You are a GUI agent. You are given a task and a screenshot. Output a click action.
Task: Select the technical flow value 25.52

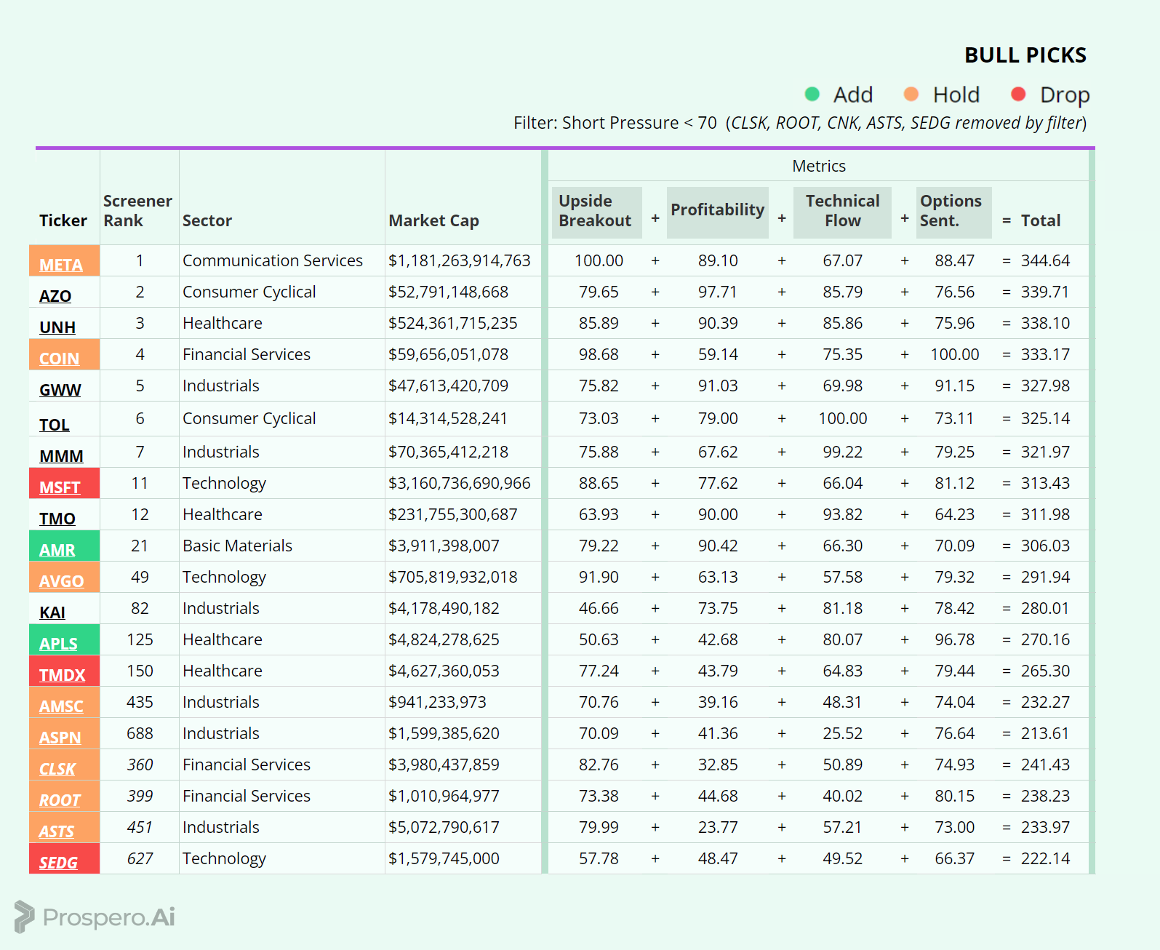click(x=843, y=733)
